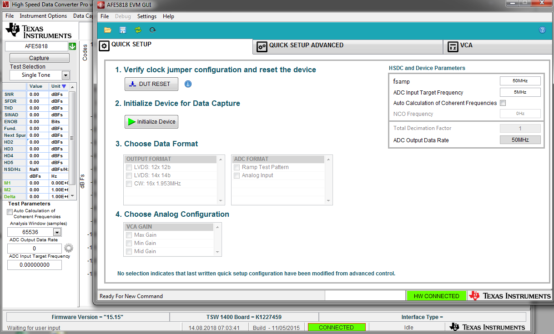554x334 pixels.
Task: Check the Ramp Test Pattern ADC format
Action: pyautogui.click(x=237, y=167)
